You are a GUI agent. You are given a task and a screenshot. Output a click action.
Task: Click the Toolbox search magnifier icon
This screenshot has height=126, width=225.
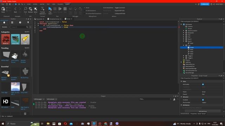pyautogui.click(x=27, y=27)
